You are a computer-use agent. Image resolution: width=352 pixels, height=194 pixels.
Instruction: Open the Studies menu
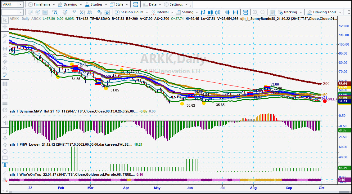(96, 4)
